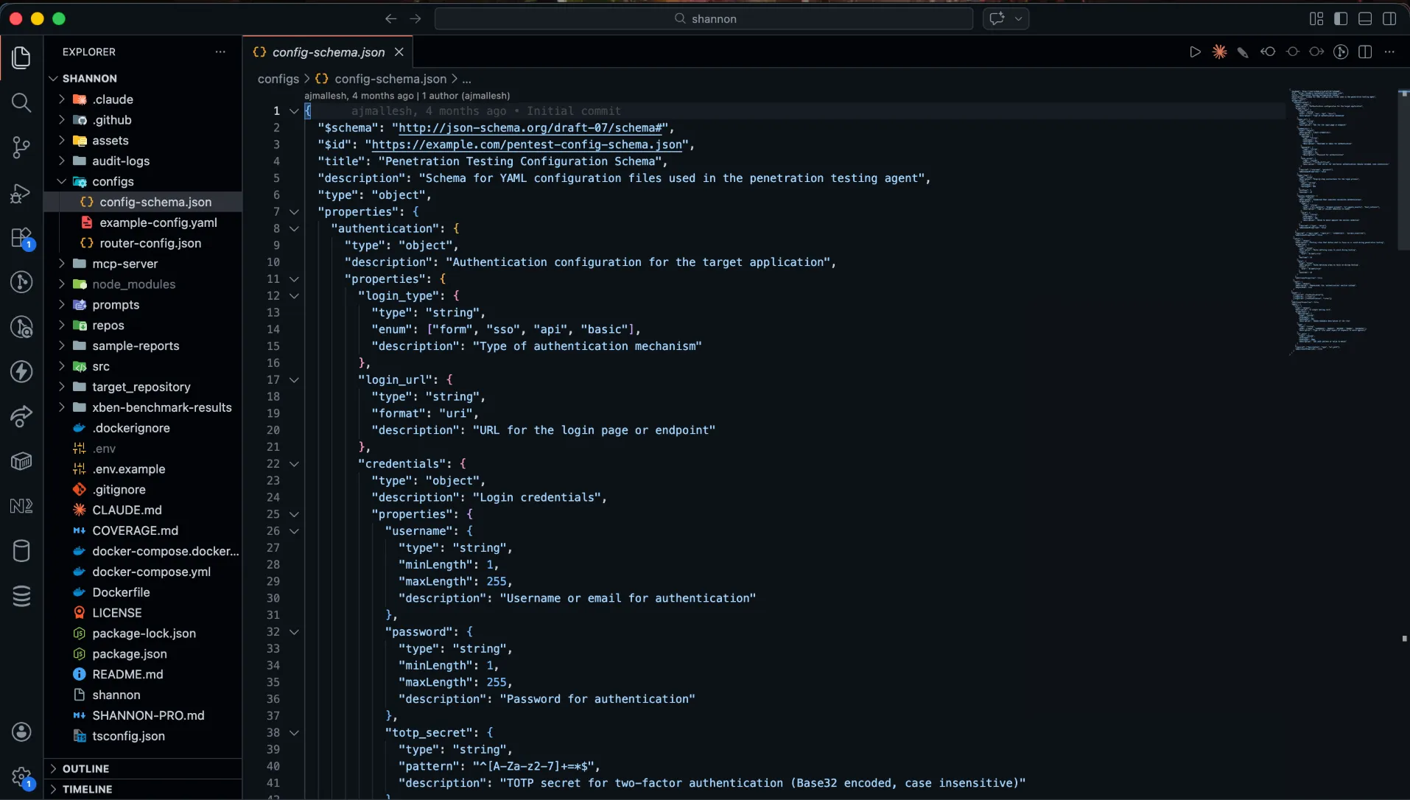Run the current file using the play icon
1410x800 pixels.
tap(1195, 52)
